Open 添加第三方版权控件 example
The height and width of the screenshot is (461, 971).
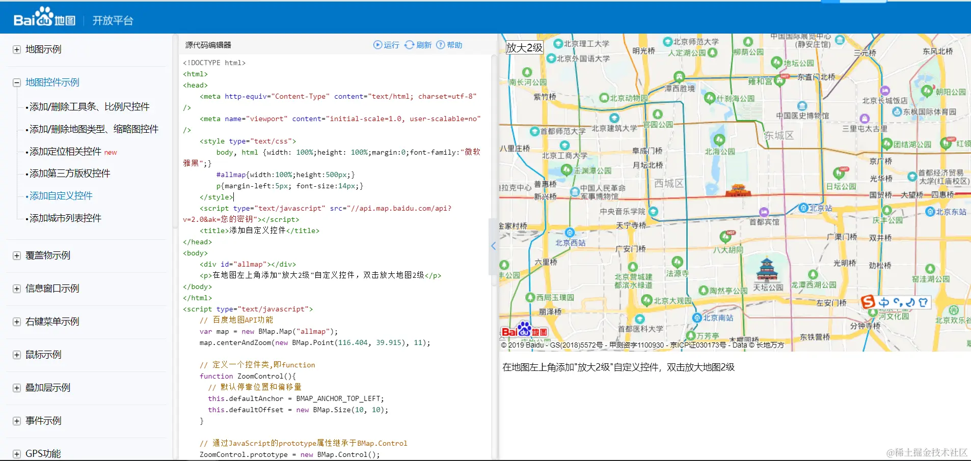point(70,174)
